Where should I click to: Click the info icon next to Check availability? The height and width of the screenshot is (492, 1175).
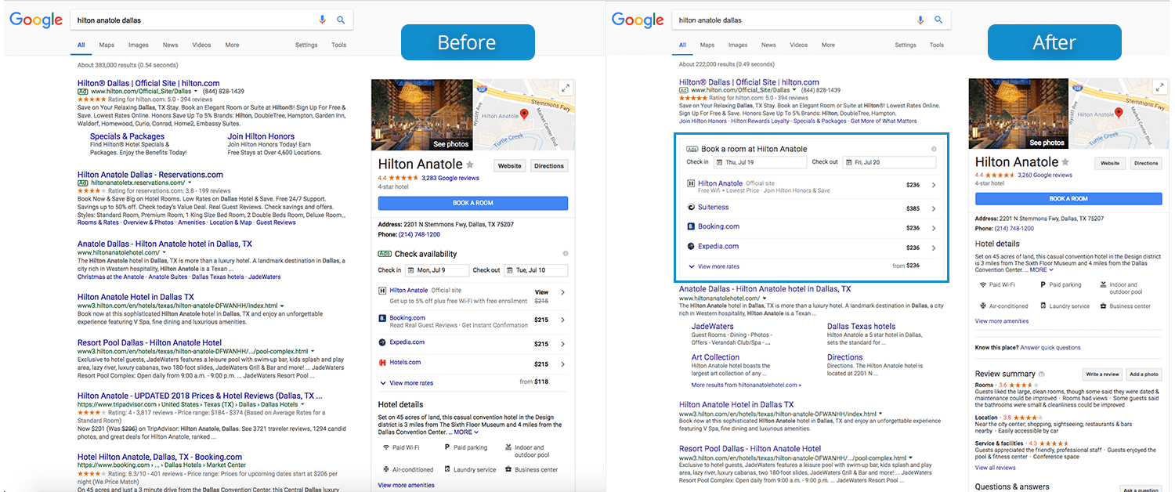point(566,254)
